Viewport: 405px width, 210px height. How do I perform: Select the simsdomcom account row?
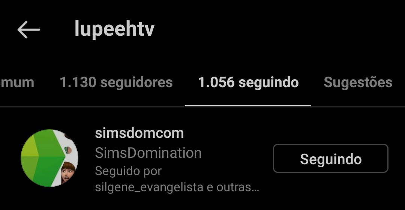[202, 158]
